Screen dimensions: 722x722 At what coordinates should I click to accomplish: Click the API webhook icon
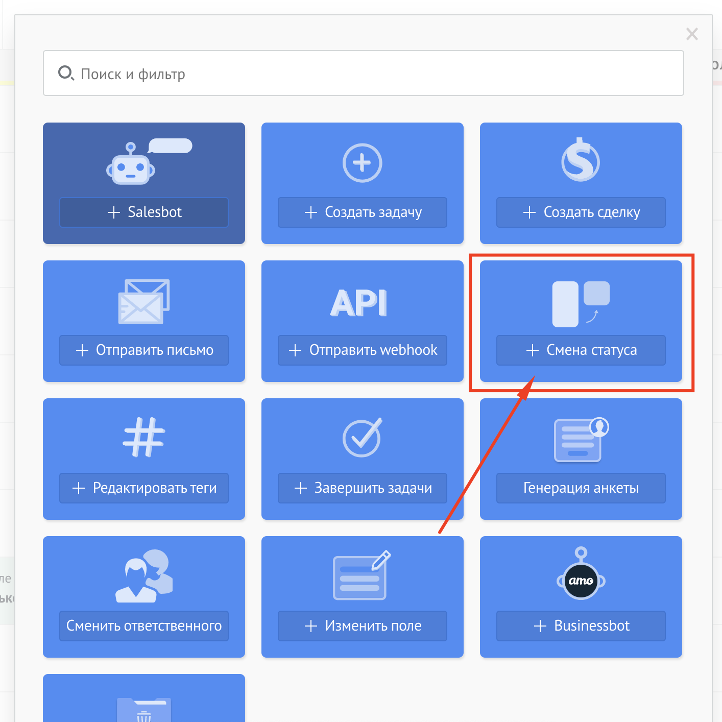pos(359,303)
